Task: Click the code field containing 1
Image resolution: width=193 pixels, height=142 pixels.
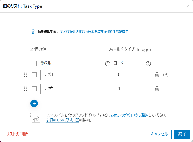Action: tap(132, 89)
